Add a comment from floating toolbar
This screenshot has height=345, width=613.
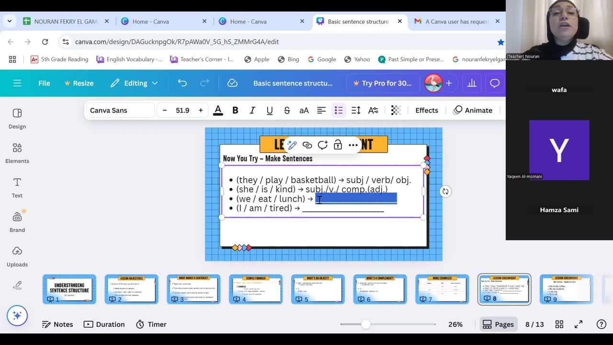pos(322,145)
